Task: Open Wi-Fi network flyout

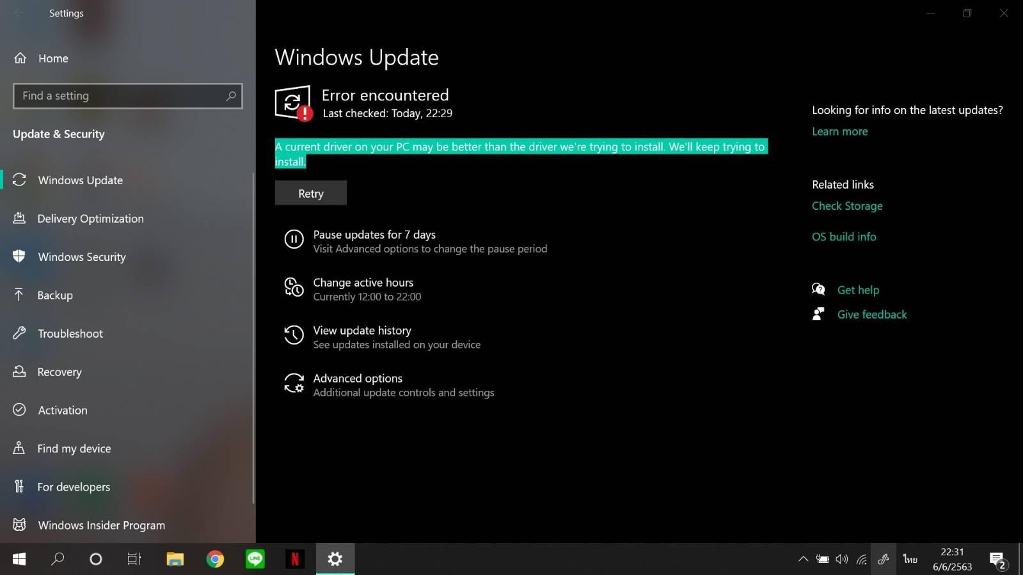Action: pos(862,560)
